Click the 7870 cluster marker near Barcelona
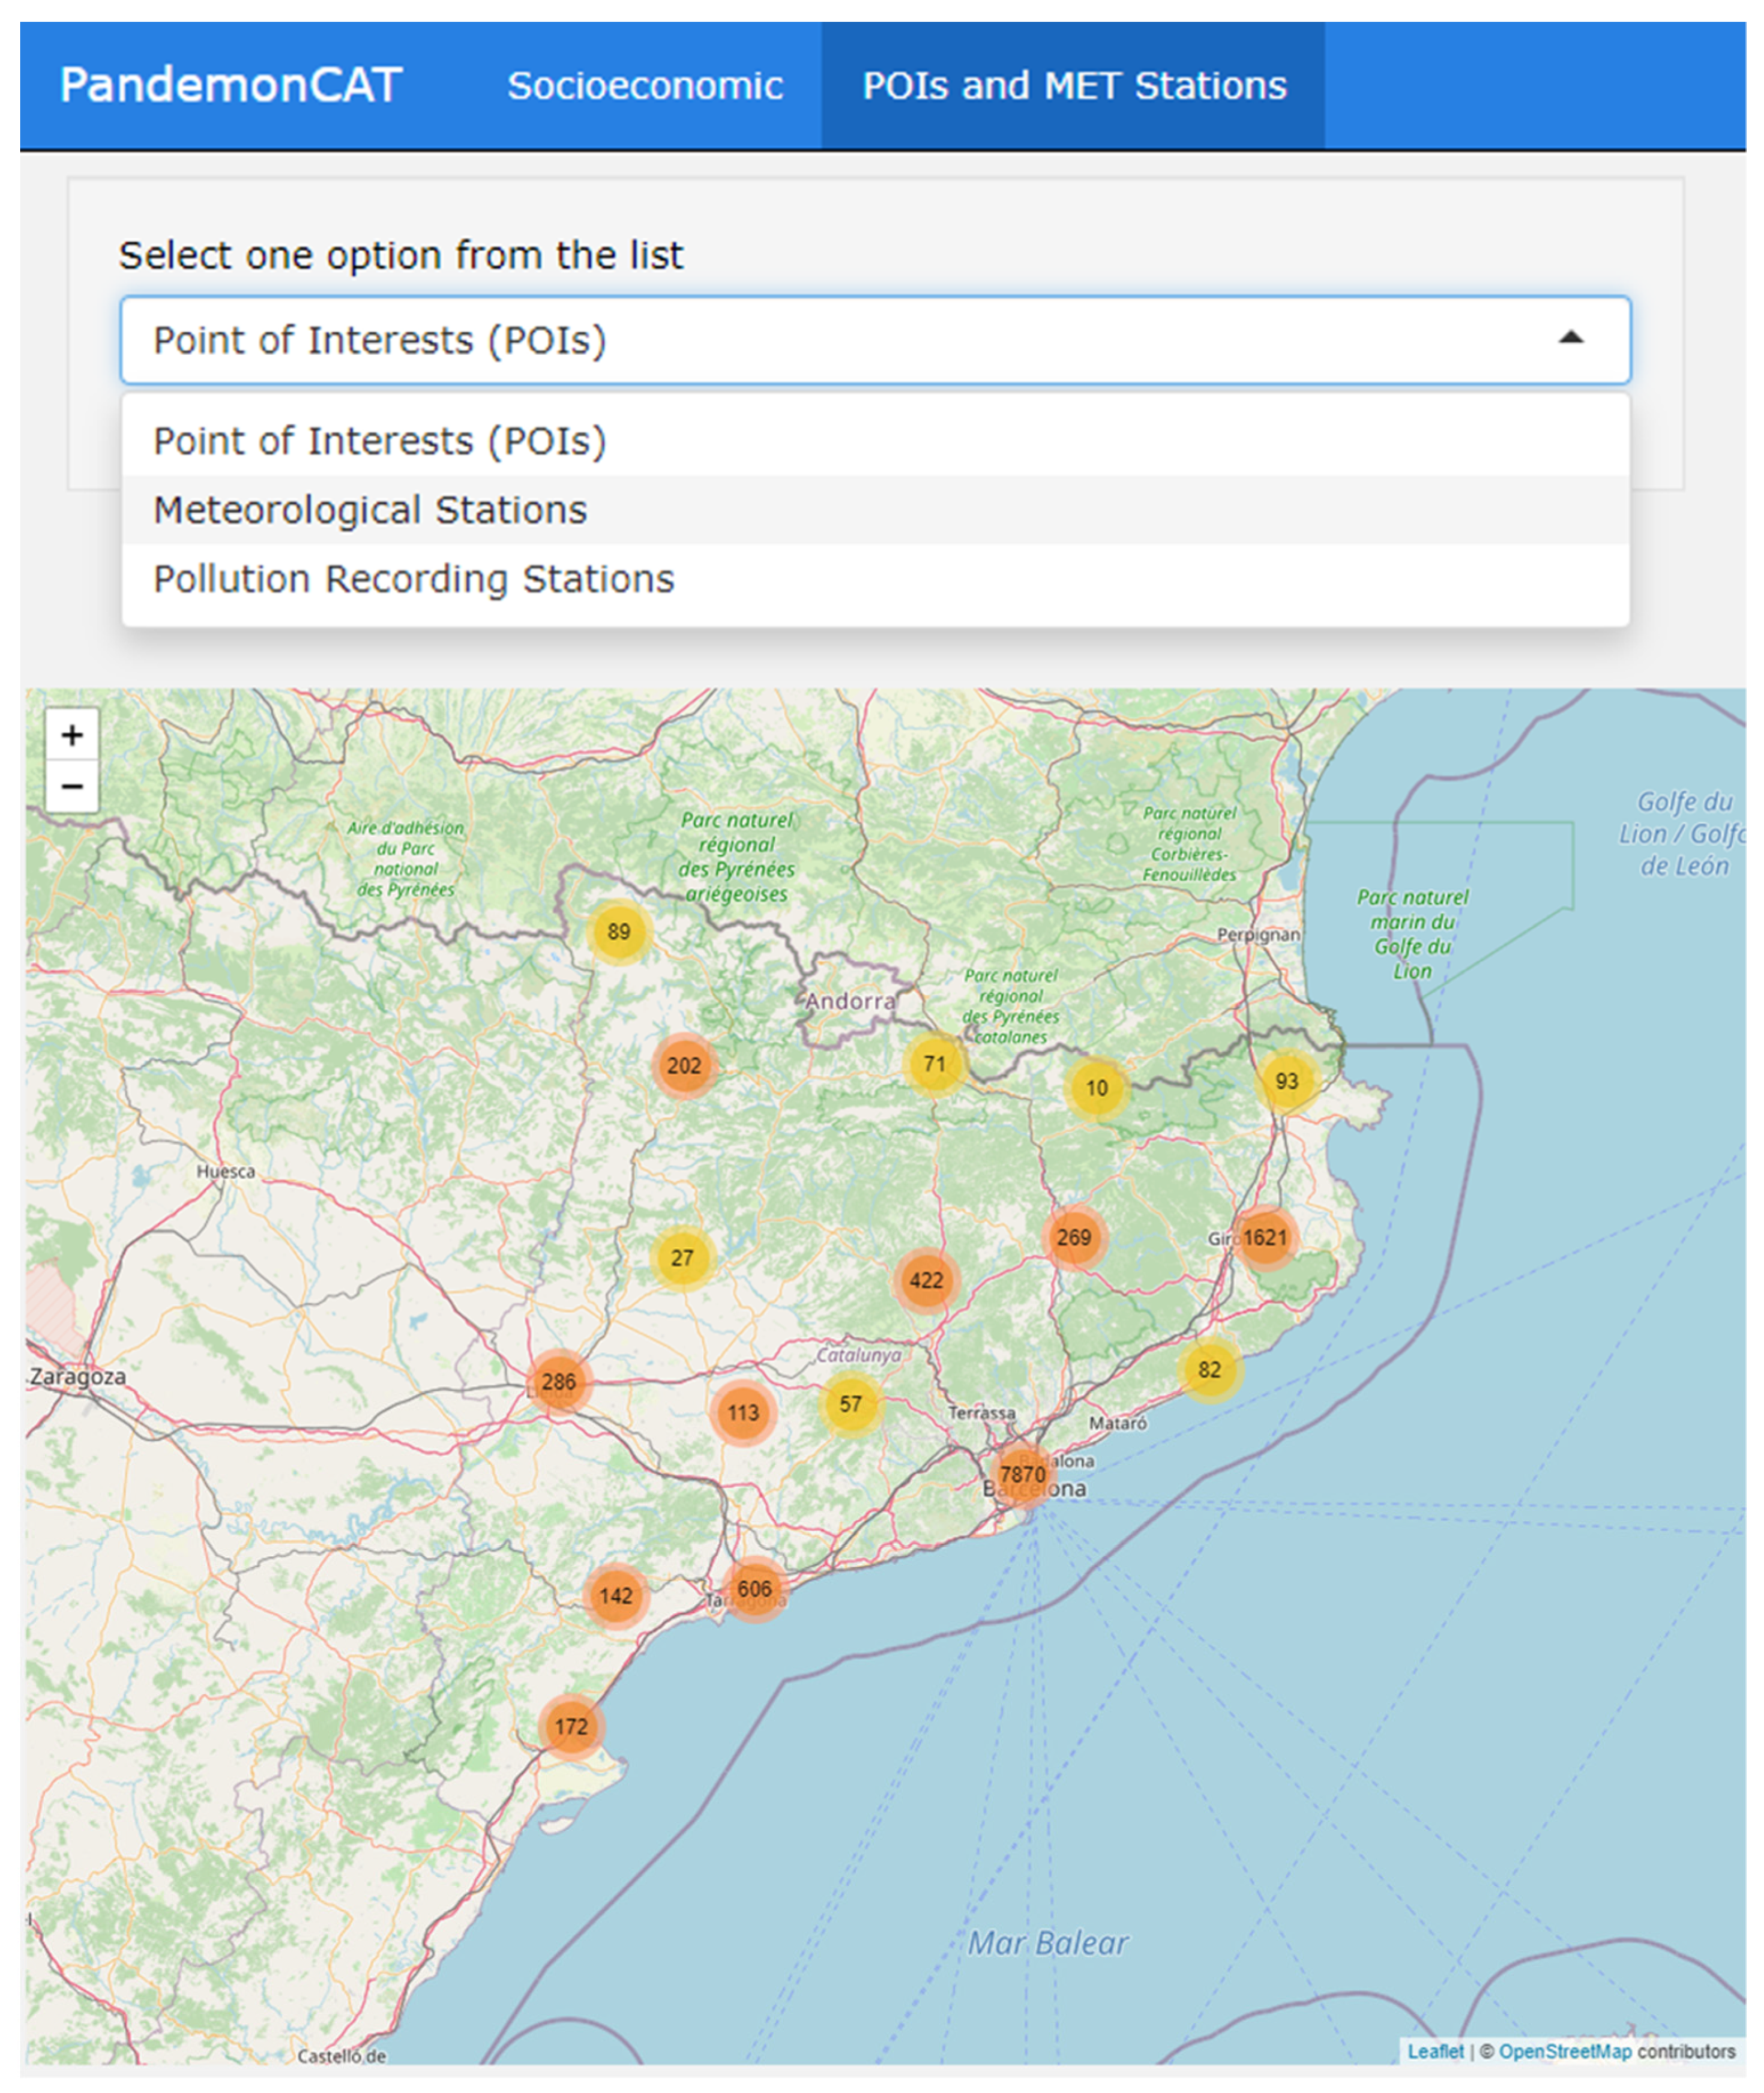Screen dimensions: 1764x2093 [x=1022, y=1474]
